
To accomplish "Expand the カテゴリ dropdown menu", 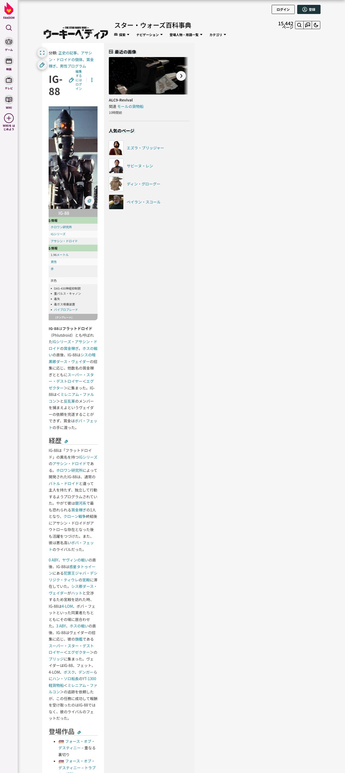I will click(218, 35).
